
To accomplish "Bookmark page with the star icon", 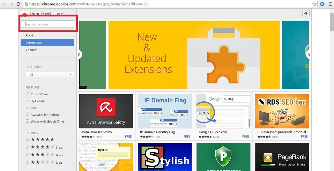I will [x=314, y=4].
